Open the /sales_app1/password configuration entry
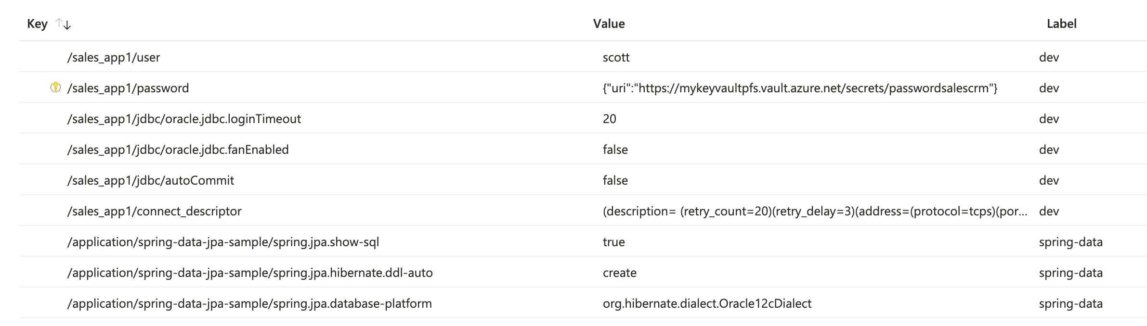The height and width of the screenshot is (326, 1147). [x=129, y=88]
